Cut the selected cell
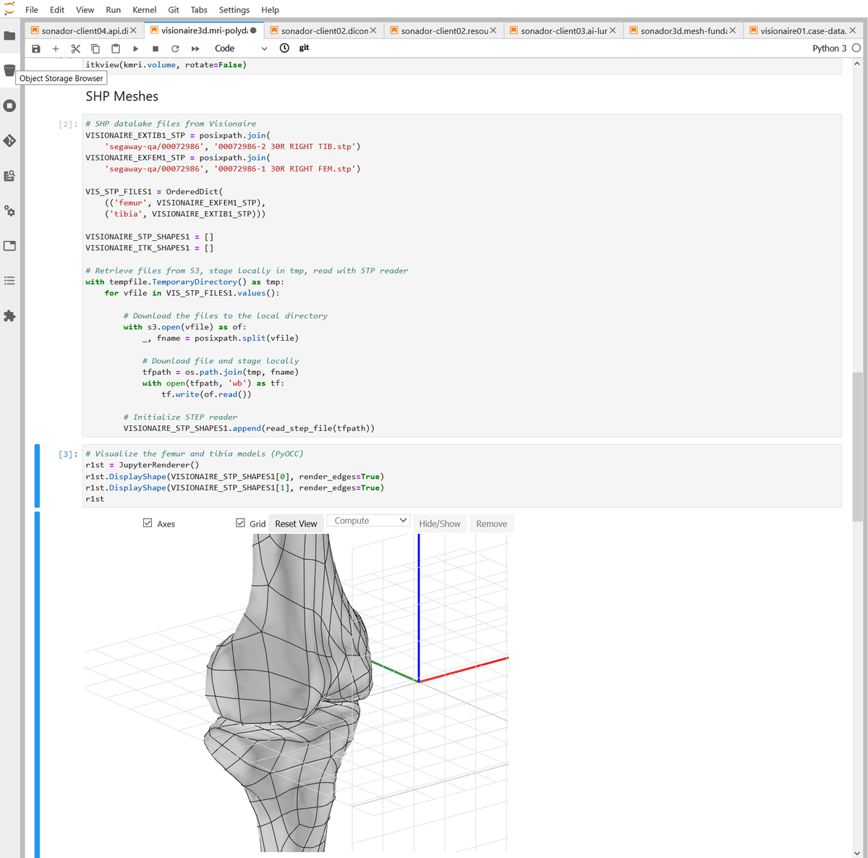This screenshot has height=858, width=868. coord(75,48)
